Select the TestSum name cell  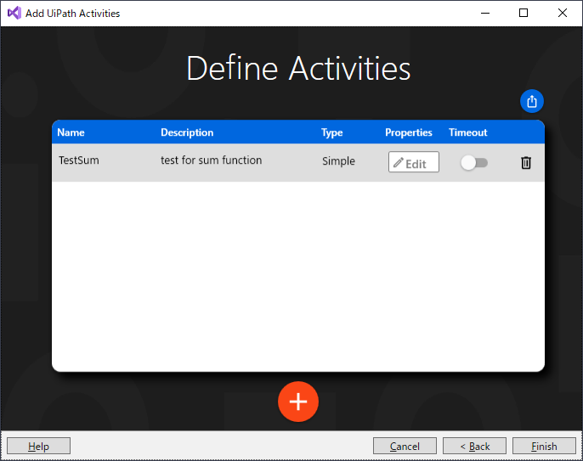click(79, 160)
